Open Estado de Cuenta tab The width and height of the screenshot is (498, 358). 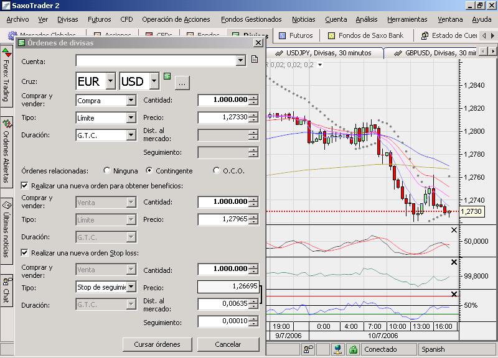click(x=448, y=35)
